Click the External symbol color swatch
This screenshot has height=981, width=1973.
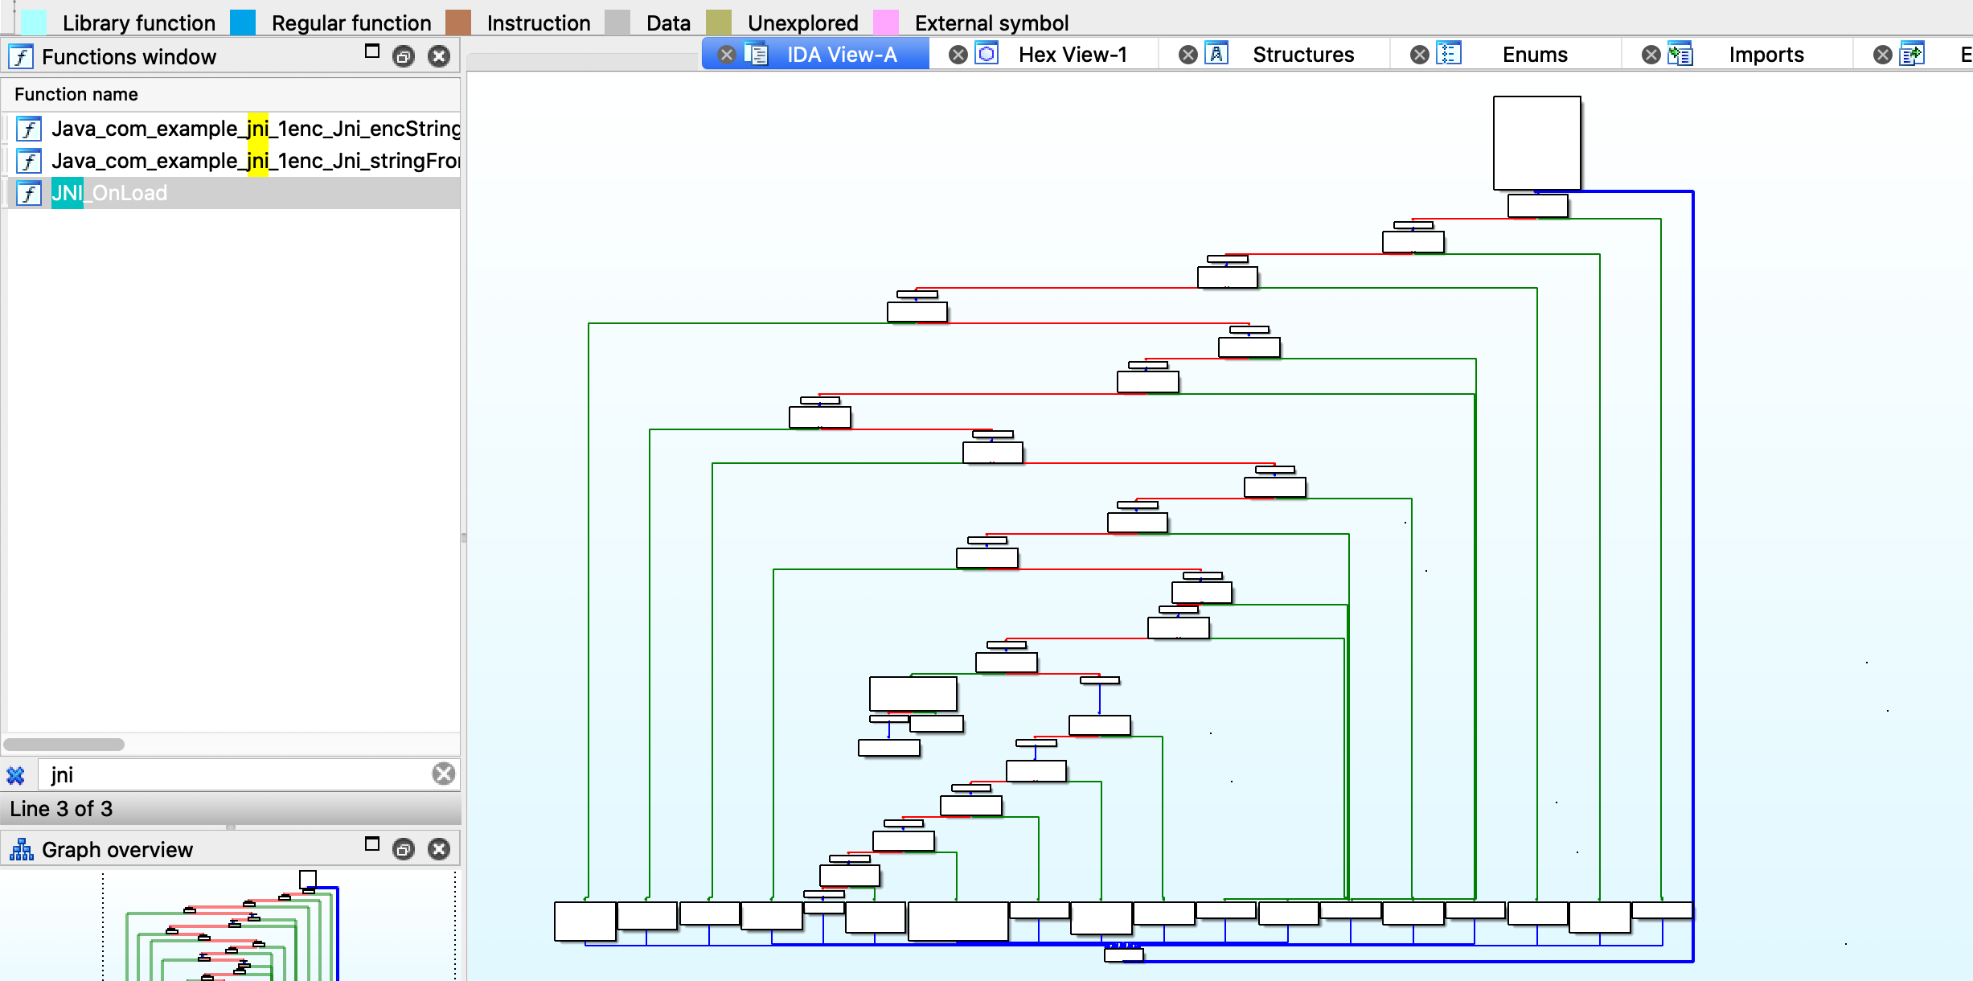click(885, 23)
